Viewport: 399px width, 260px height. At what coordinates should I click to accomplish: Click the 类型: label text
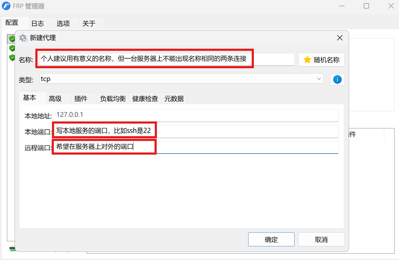pyautogui.click(x=26, y=80)
